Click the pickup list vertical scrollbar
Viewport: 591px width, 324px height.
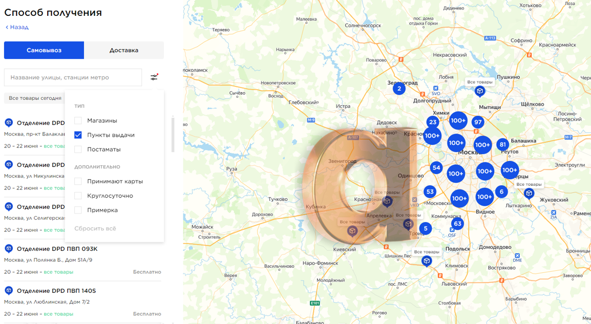173,135
